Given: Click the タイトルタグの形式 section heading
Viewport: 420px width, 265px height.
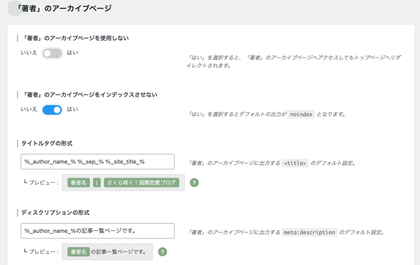Looking at the screenshot, I should pos(47,143).
